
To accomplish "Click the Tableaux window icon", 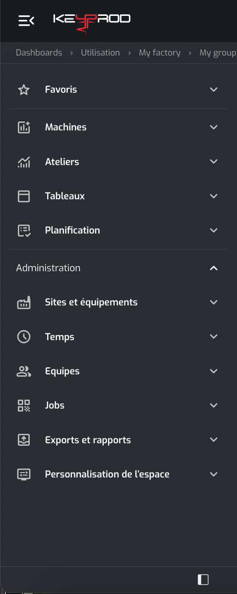I will pyautogui.click(x=24, y=196).
